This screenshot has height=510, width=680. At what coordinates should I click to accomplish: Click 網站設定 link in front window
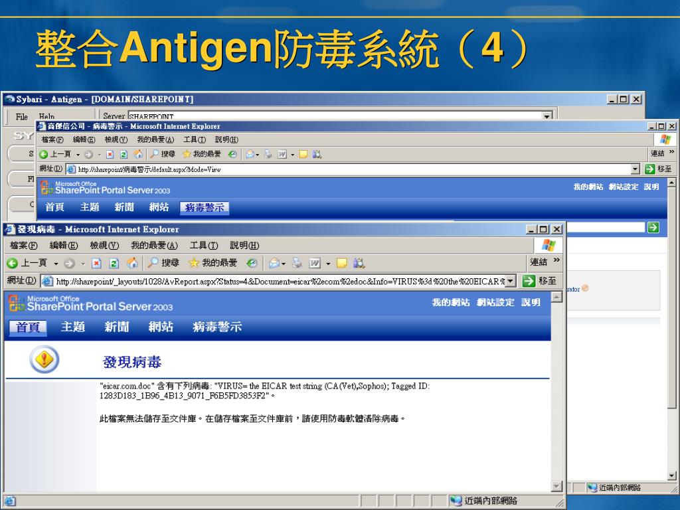tap(495, 302)
